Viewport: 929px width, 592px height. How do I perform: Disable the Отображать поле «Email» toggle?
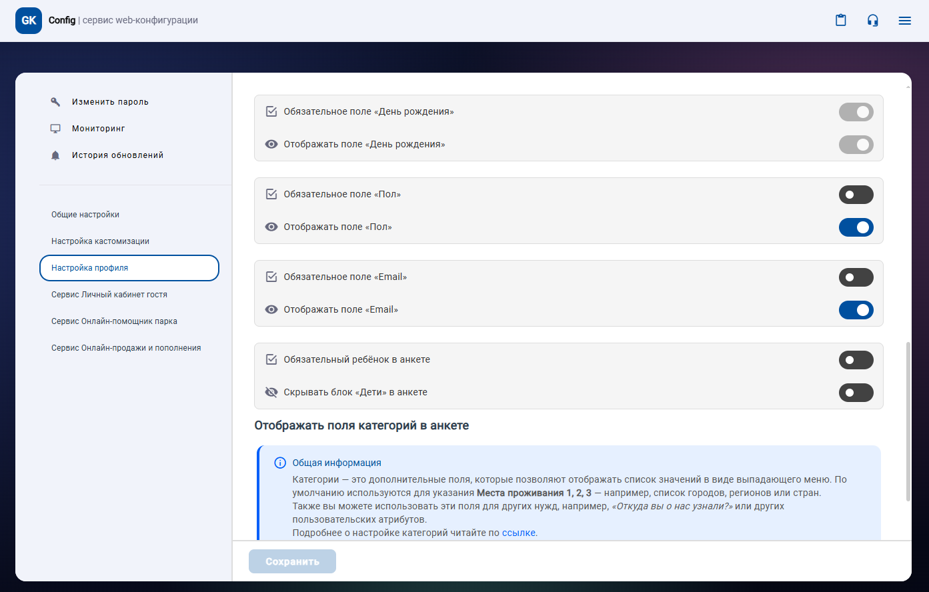tap(856, 310)
